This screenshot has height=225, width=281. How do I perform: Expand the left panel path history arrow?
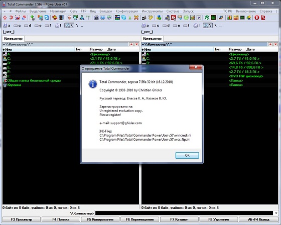(x=136, y=44)
